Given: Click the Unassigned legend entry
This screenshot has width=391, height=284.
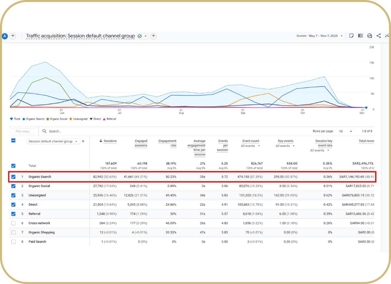Looking at the screenshot, I should point(78,119).
